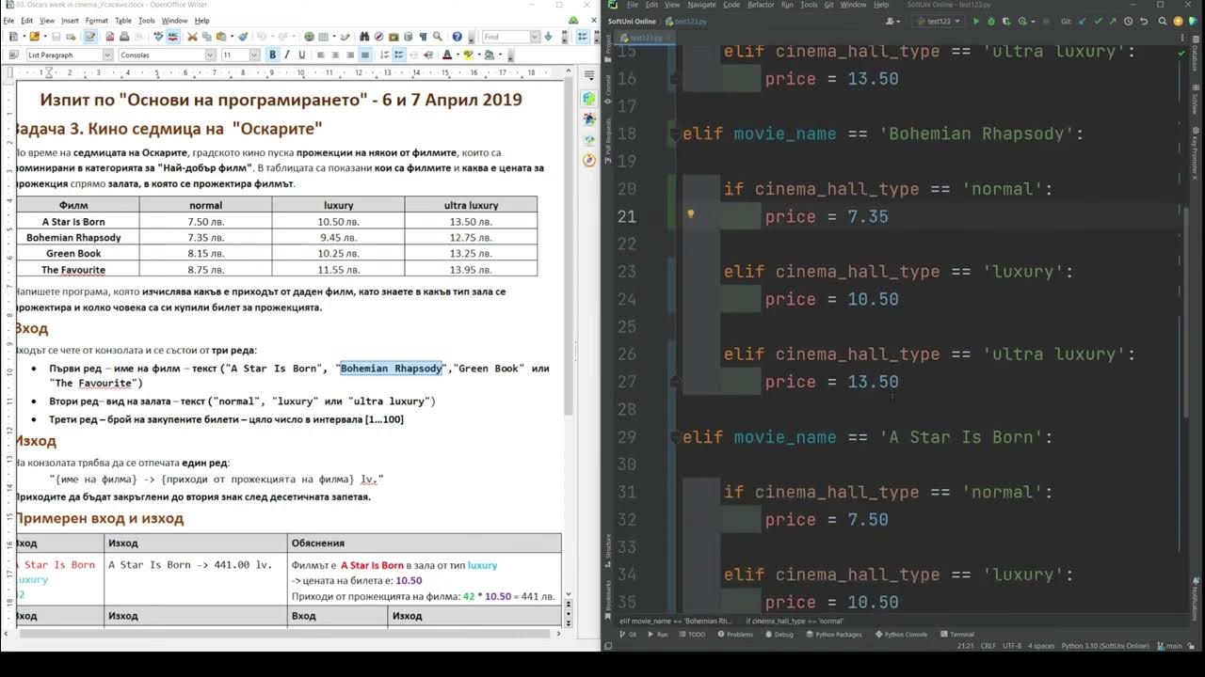Open the Terminal tool window
The height and width of the screenshot is (677, 1205).
[x=956, y=635]
